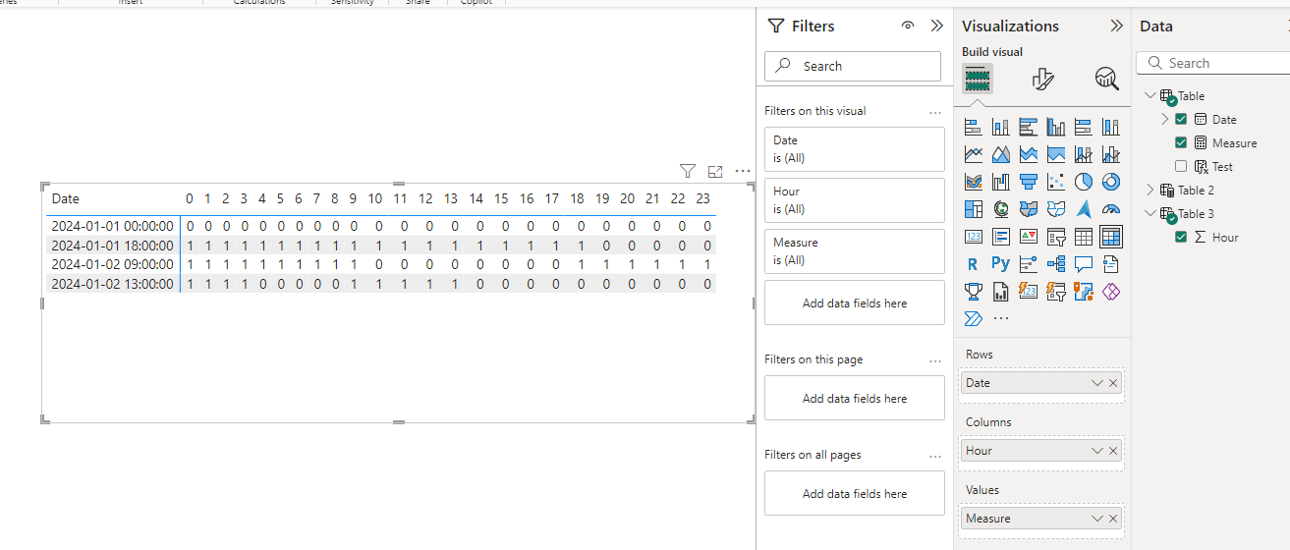Get more visuals via ellipsis
This screenshot has width=1290, height=550.
(x=1001, y=319)
